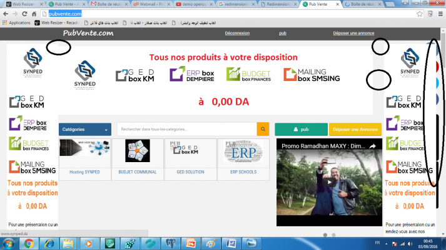Open the BUDJET COMMUNAL listing
This screenshot has width=446, height=250.
click(138, 172)
